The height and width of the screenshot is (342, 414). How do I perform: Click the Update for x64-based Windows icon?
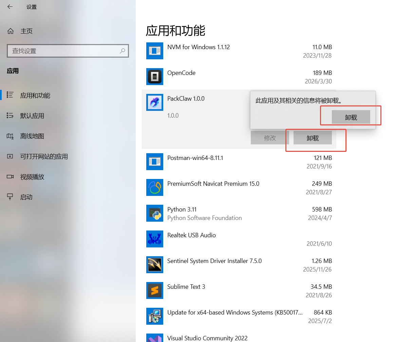coord(155,316)
